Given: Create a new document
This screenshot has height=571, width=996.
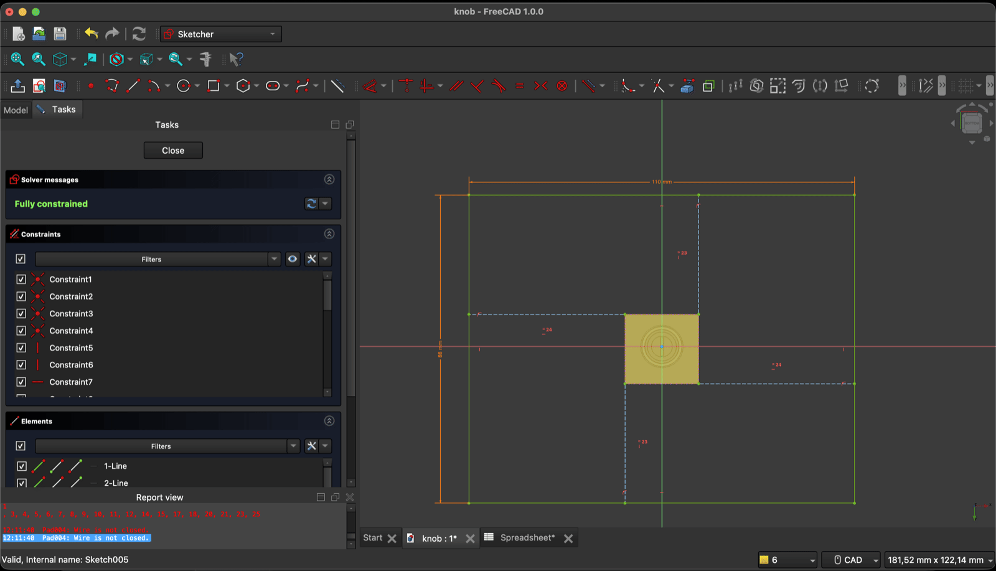Looking at the screenshot, I should click(18, 34).
